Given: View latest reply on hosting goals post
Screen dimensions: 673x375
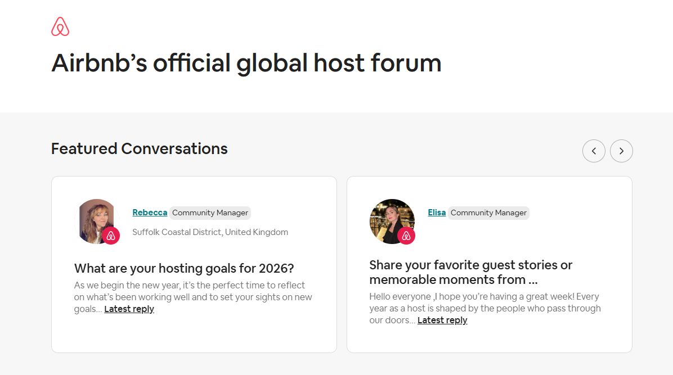Looking at the screenshot, I should [129, 309].
